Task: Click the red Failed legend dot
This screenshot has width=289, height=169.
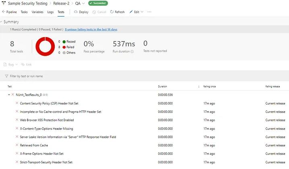Action: coord(64,47)
